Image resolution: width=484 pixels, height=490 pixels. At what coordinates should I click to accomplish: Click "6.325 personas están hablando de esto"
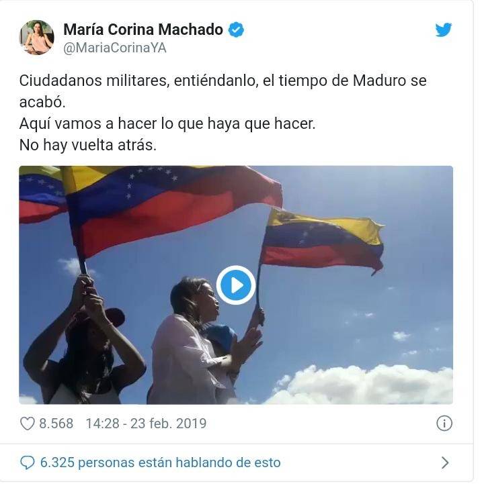click(160, 462)
